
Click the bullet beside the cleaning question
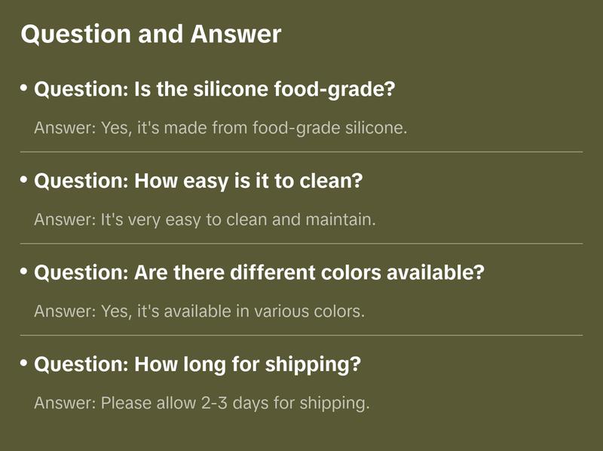[24, 180]
